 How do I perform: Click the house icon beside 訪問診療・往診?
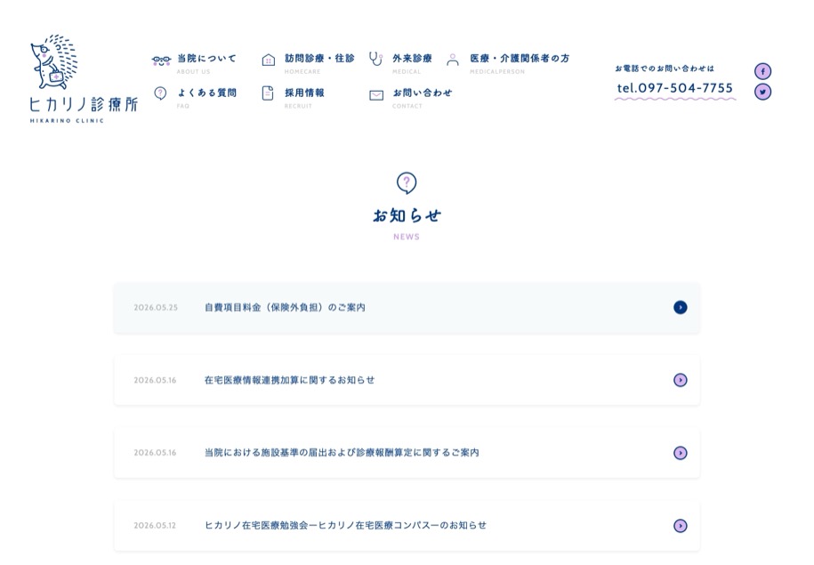point(268,60)
